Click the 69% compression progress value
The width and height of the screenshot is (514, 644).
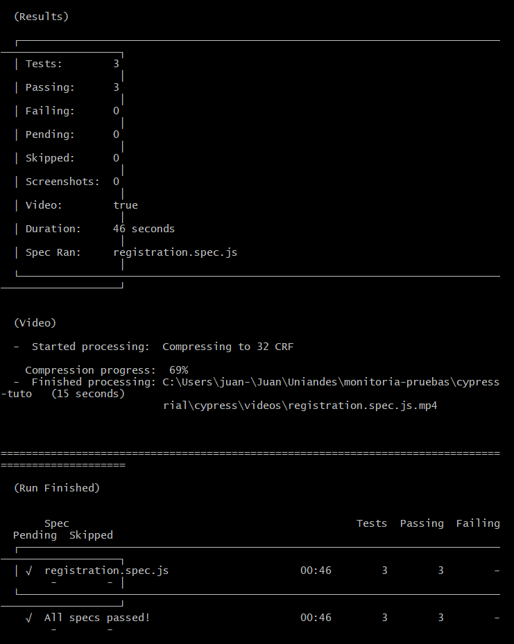(178, 370)
